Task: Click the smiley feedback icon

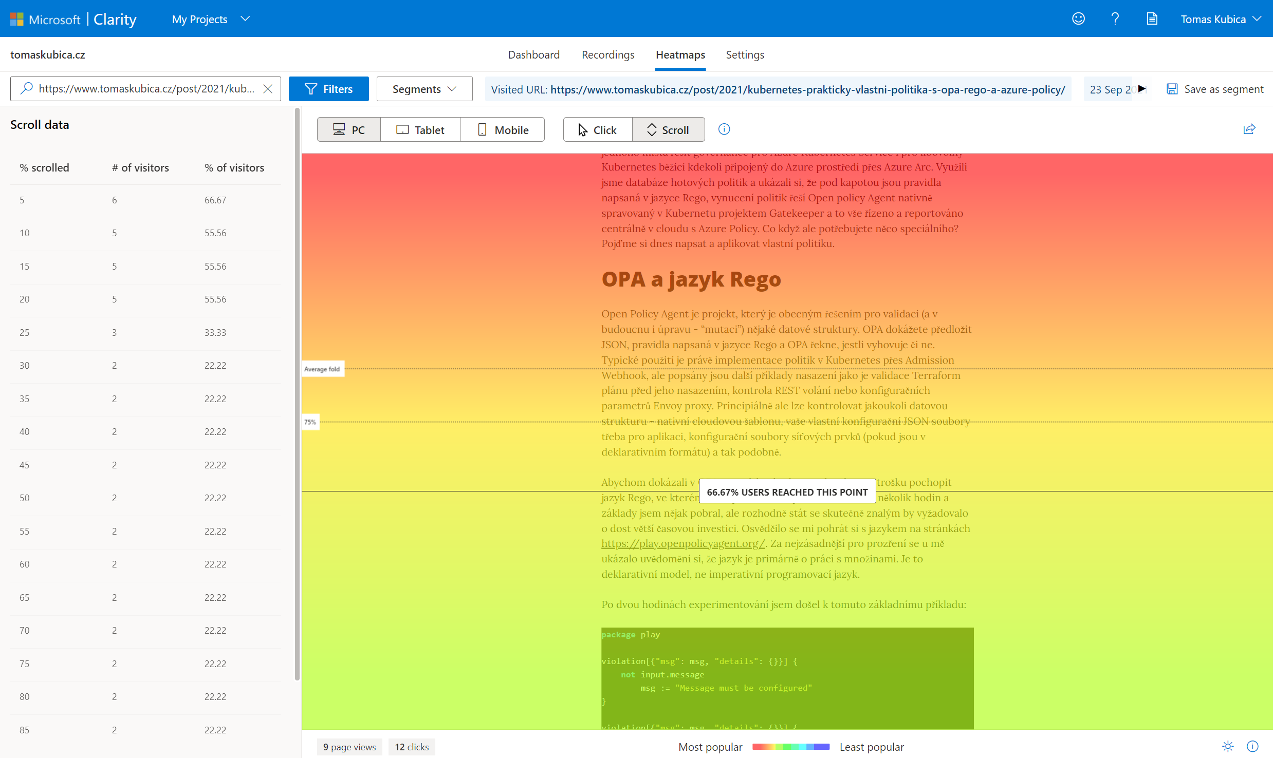Action: coord(1078,19)
